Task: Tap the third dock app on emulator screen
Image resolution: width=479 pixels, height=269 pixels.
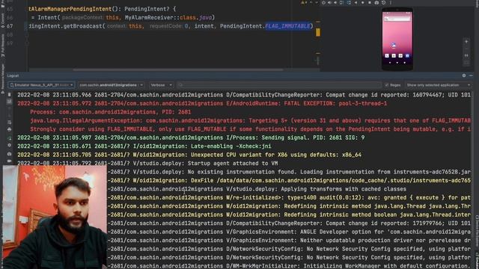Action: click(400, 55)
